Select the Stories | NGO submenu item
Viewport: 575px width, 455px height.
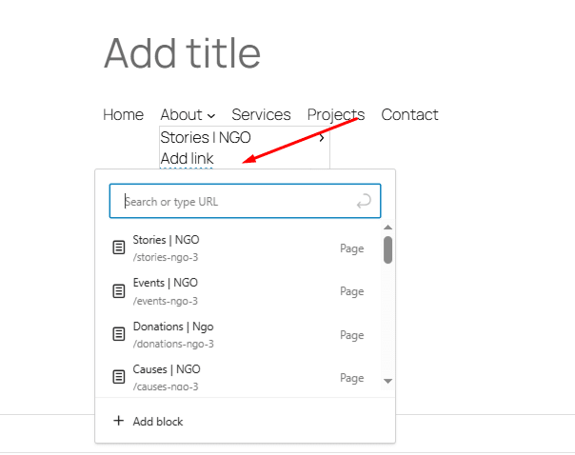tap(206, 137)
